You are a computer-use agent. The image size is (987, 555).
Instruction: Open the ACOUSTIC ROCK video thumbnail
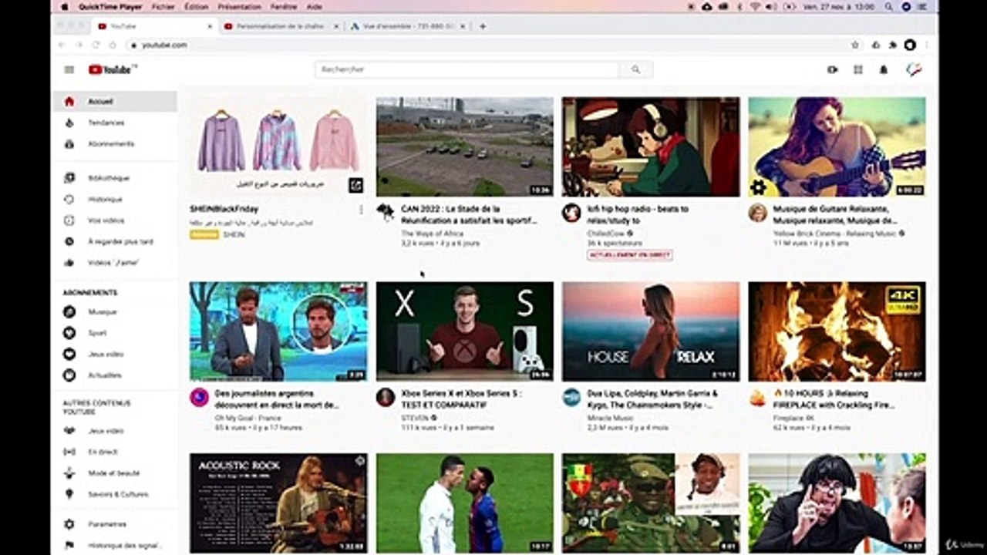tap(278, 503)
